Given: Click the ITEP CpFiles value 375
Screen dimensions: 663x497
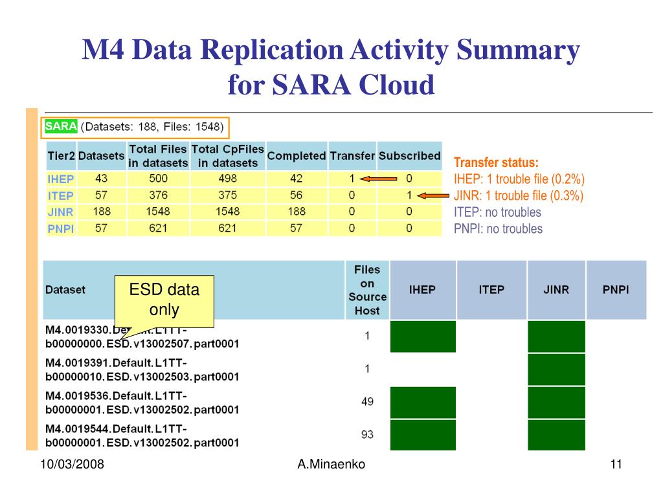Looking at the screenshot, I should pos(227,195).
